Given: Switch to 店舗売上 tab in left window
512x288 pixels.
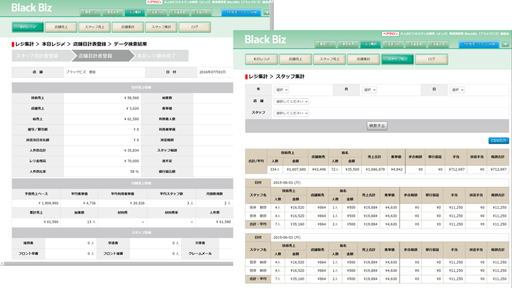Looking at the screenshot, I should [61, 27].
